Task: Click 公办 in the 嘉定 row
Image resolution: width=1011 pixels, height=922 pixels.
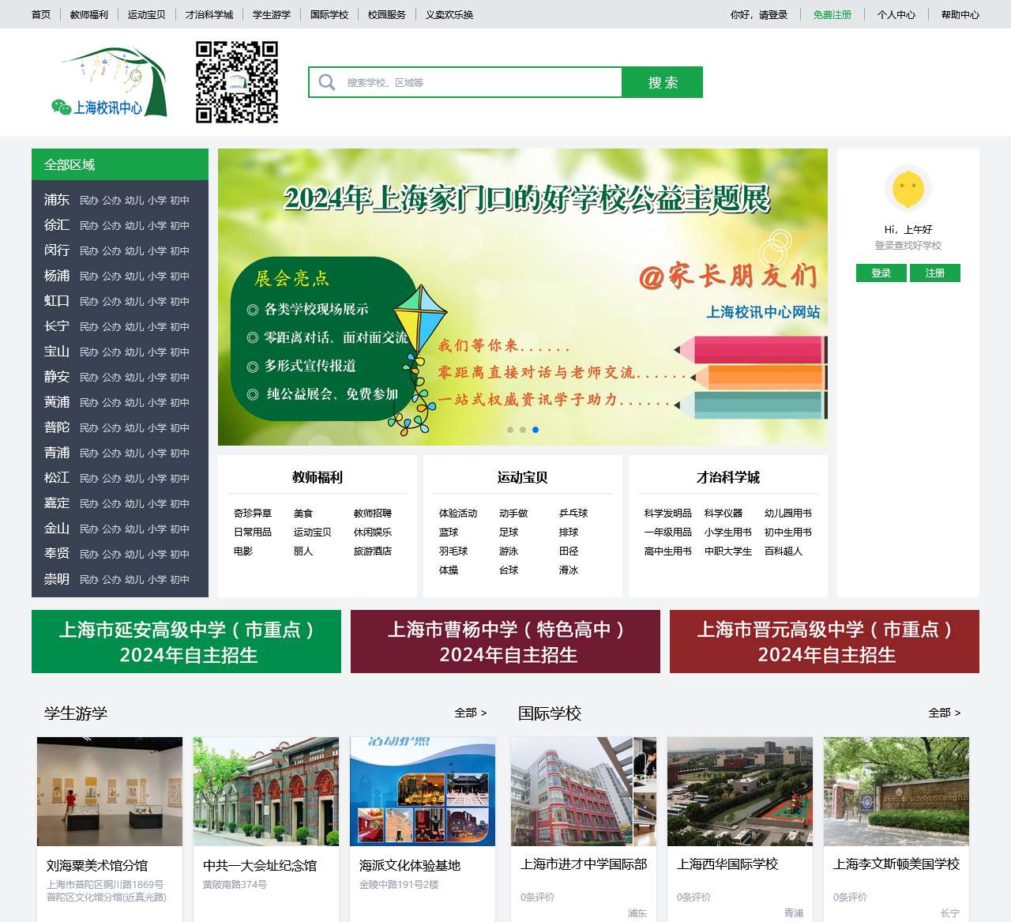Action: tap(111, 504)
